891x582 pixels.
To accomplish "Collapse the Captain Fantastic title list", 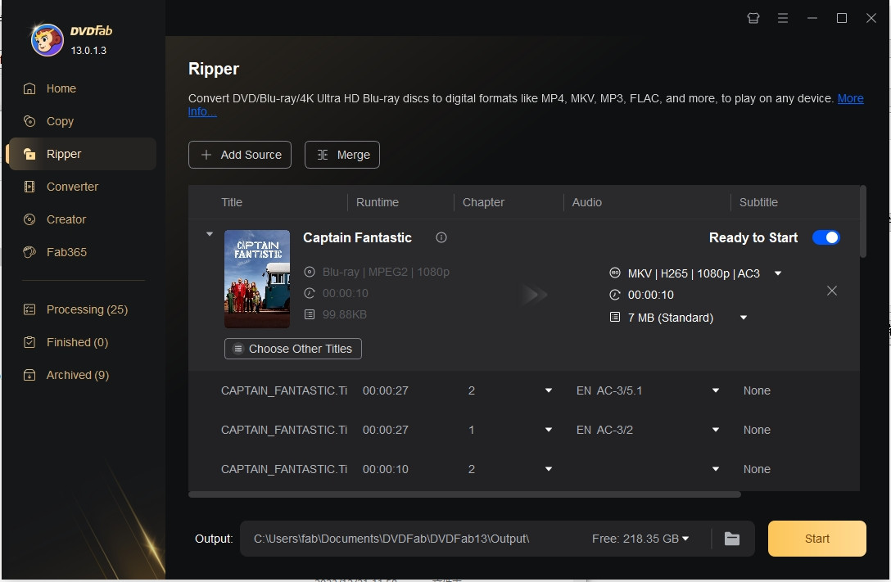I will 209,234.
